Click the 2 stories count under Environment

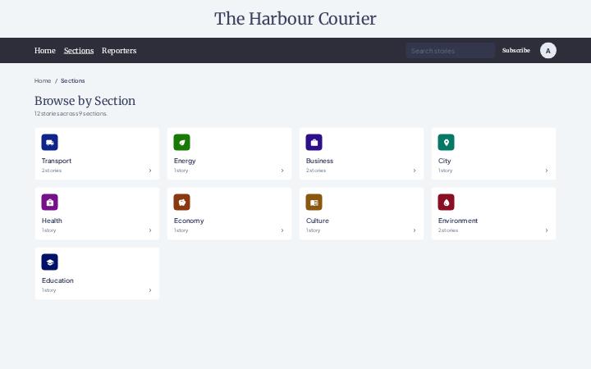[x=448, y=230]
